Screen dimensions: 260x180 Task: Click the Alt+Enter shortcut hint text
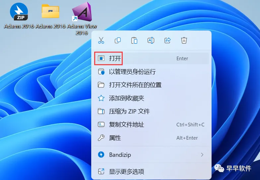[x=187, y=138]
